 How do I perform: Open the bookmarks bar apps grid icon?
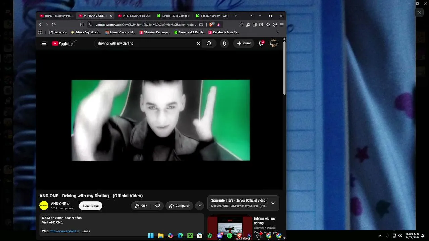pyautogui.click(x=40, y=32)
